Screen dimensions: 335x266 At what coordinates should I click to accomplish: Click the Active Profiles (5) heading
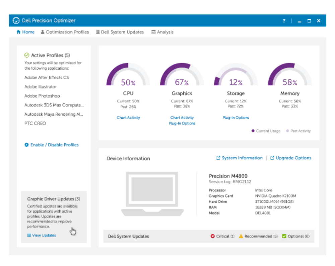point(51,55)
